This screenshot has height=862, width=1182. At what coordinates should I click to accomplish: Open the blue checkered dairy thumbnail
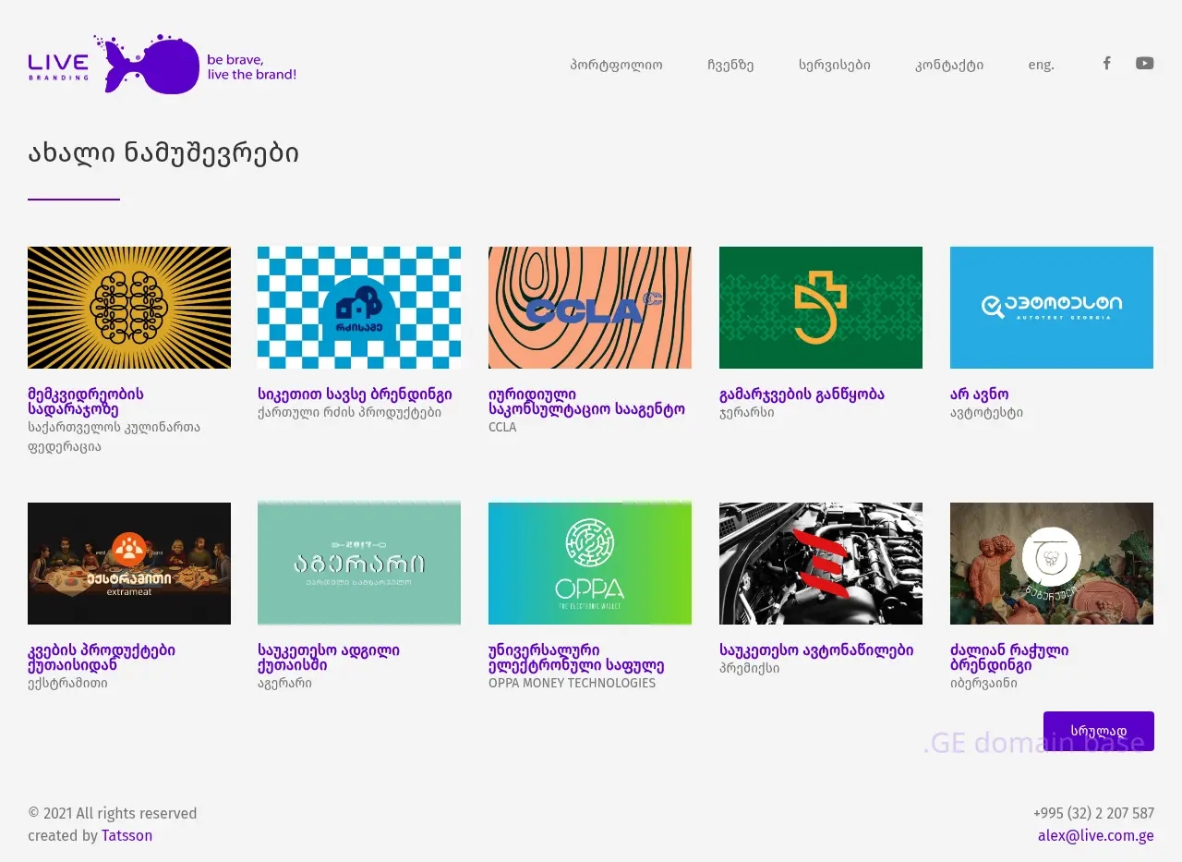[x=359, y=308]
